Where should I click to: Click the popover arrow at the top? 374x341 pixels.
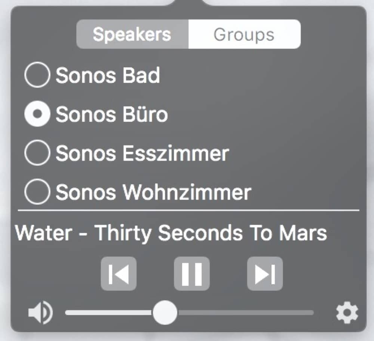click(188, 2)
